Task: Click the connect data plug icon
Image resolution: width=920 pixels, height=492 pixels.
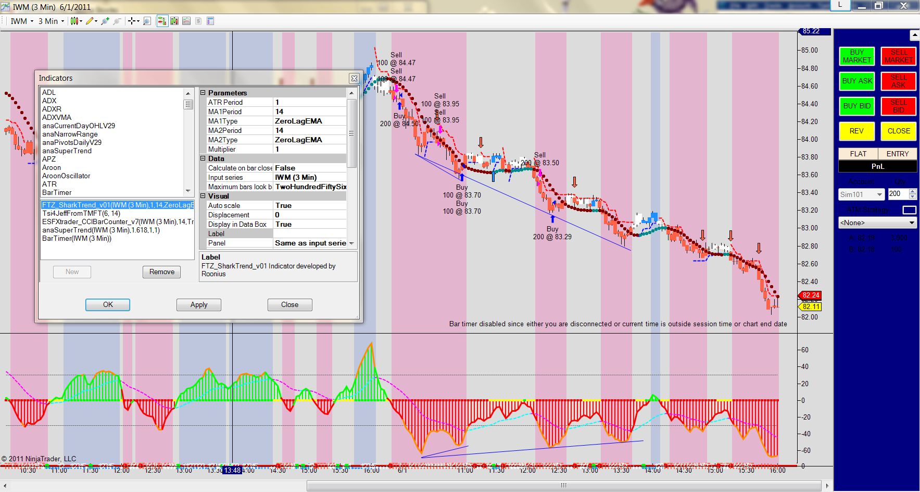Action: coord(105,21)
